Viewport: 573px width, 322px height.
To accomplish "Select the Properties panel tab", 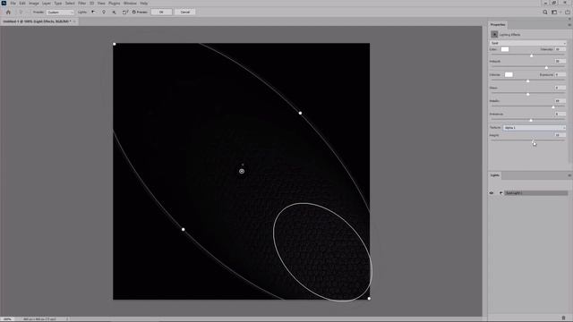I will [x=498, y=24].
